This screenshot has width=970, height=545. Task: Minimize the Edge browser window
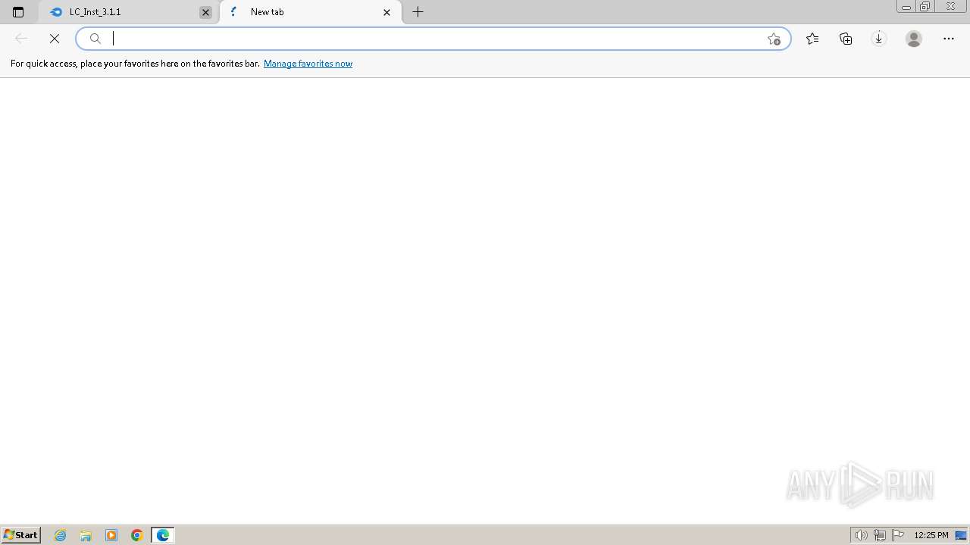tap(906, 7)
